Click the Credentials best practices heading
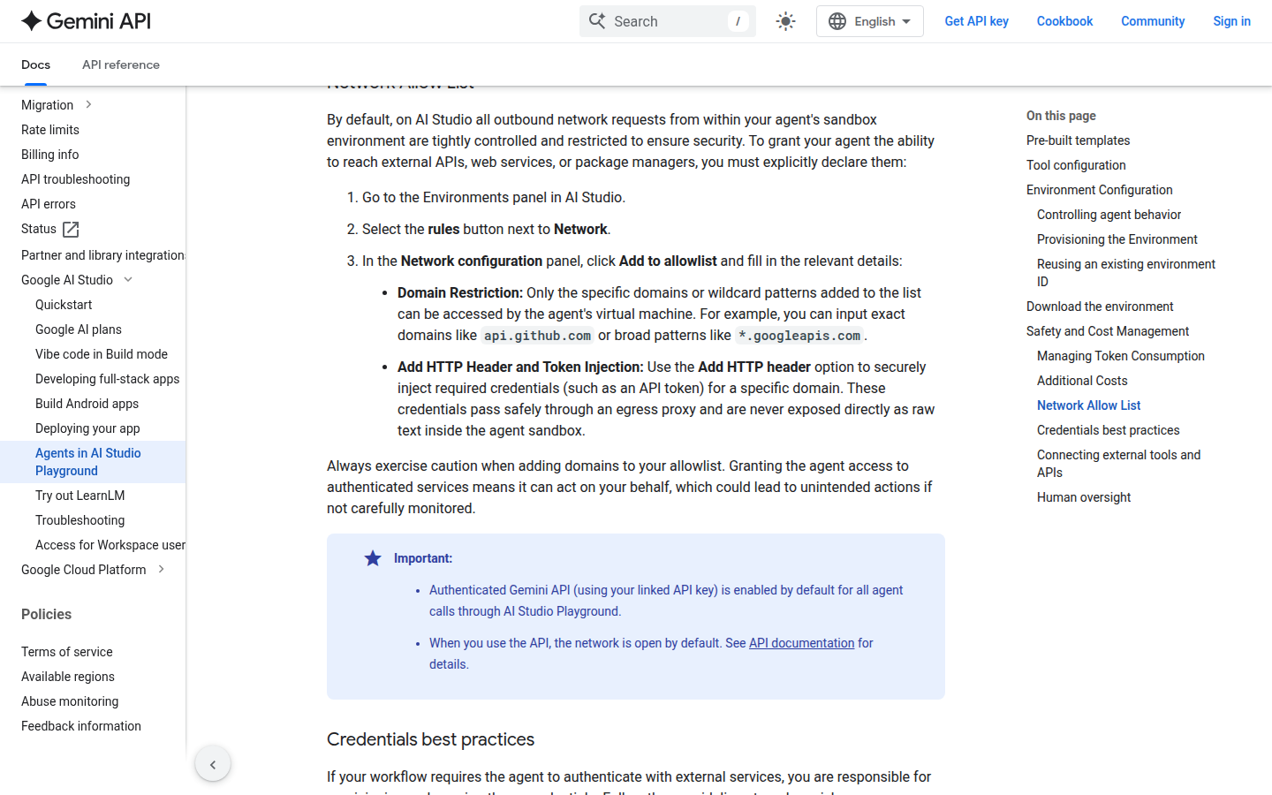The height and width of the screenshot is (795, 1272). click(430, 739)
